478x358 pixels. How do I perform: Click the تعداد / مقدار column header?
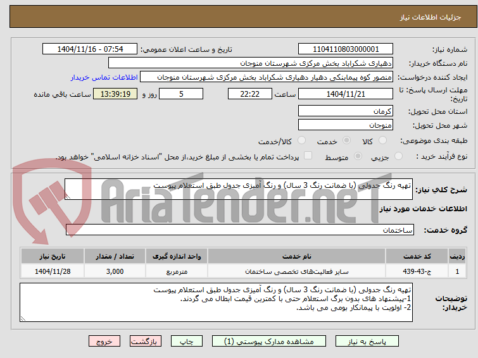(115, 256)
